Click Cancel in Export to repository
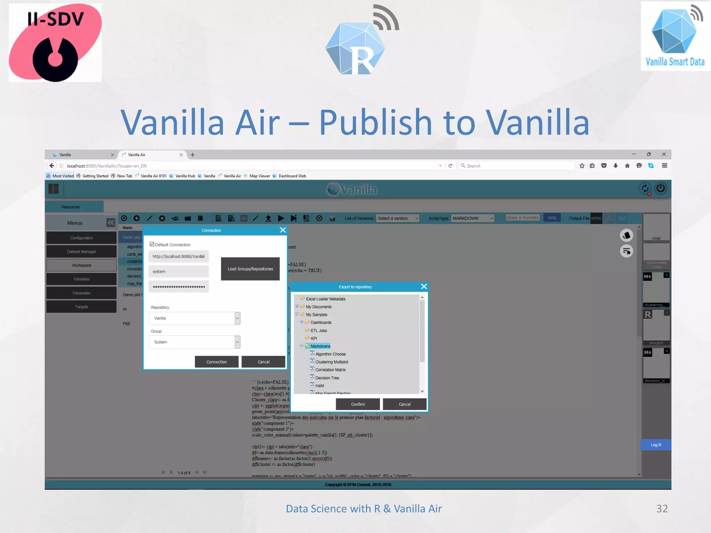Viewport: 711px width, 533px height. pos(404,404)
